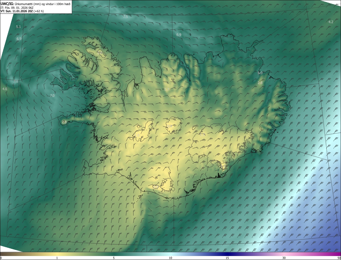The width and height of the screenshot is (341, 260).
Task: Click the 4.0 value label on the map
Action: [5, 89]
